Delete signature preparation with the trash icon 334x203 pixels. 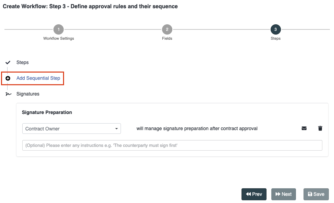[x=320, y=128]
